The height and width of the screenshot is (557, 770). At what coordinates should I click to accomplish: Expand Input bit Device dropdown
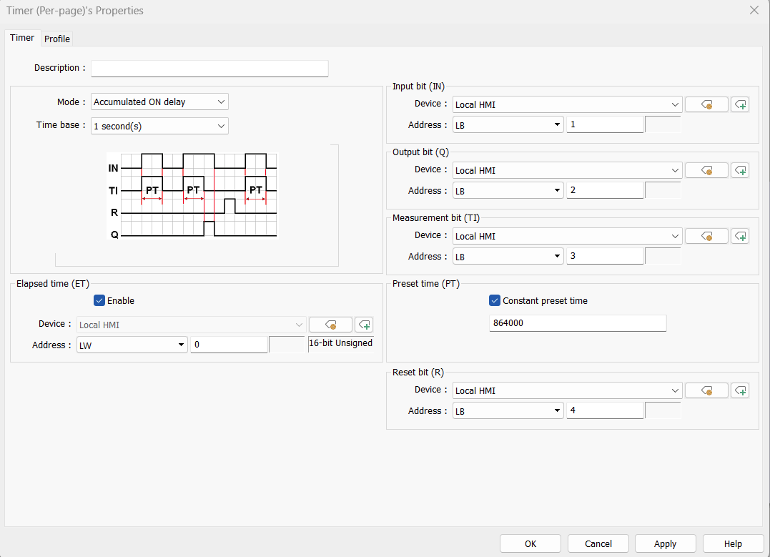coord(567,104)
